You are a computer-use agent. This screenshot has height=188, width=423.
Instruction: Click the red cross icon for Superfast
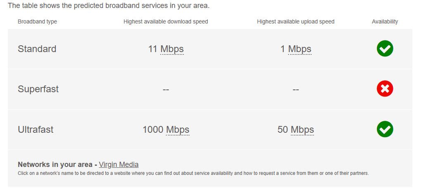[x=385, y=89]
